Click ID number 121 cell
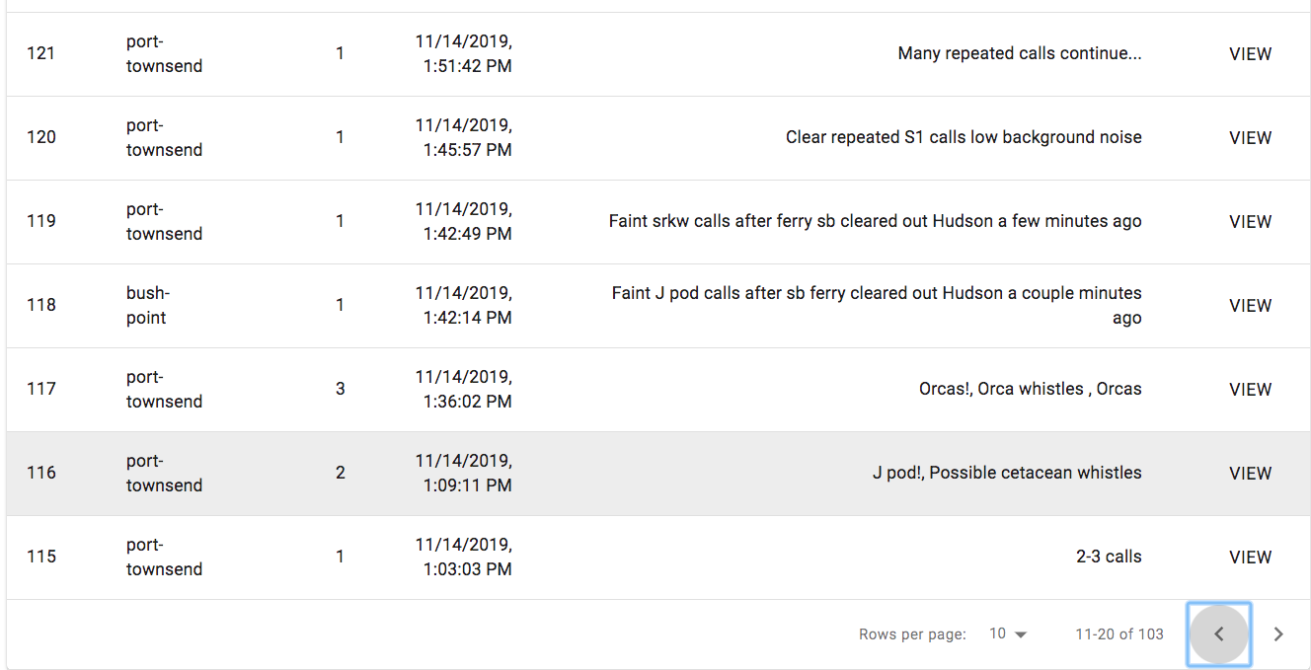The image size is (1311, 670). [x=41, y=53]
